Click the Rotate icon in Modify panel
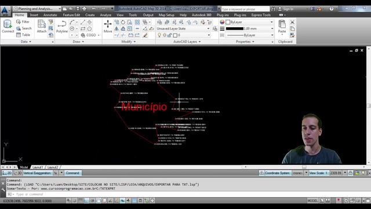 [123, 22]
